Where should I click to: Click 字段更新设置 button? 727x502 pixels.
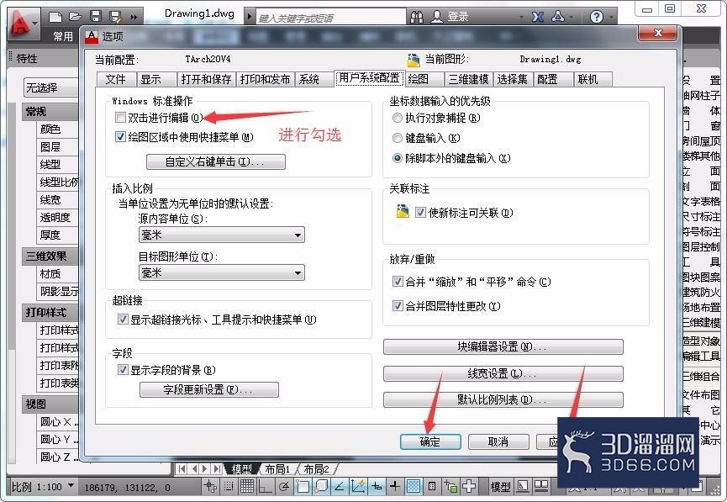click(x=209, y=389)
